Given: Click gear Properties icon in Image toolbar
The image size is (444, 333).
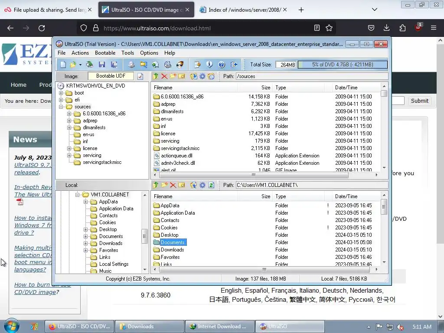Looking at the screenshot, I should tap(202, 76).
